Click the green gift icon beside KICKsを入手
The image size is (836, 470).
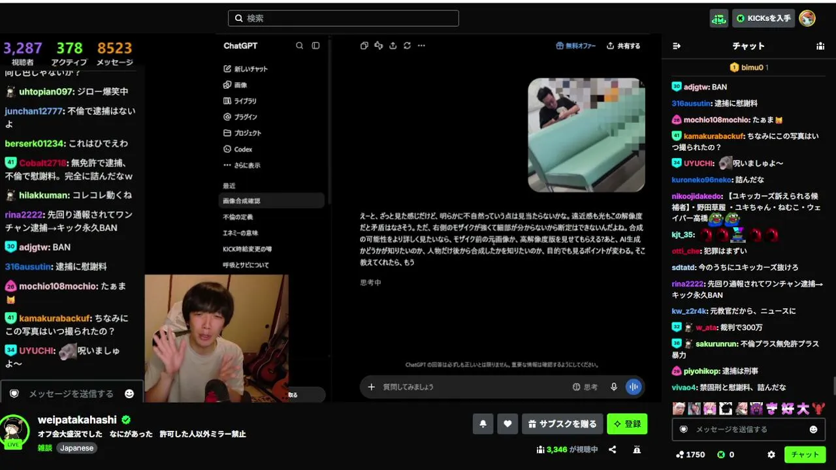[x=719, y=18]
